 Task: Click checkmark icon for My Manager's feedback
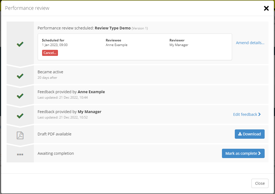pyautogui.click(x=20, y=116)
